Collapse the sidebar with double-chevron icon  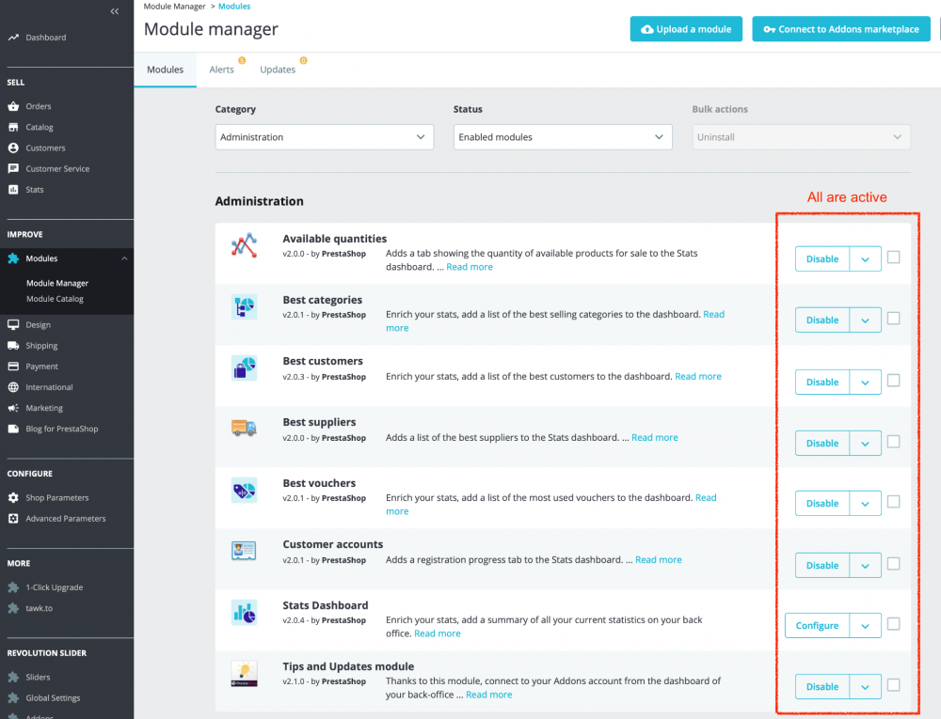[115, 11]
